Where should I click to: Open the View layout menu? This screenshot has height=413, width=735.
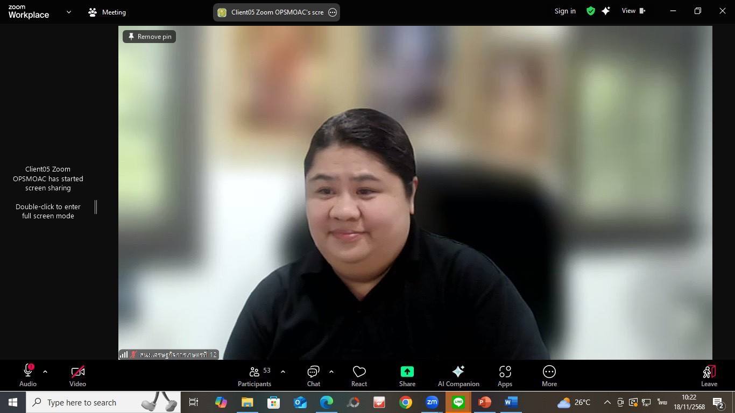click(633, 11)
